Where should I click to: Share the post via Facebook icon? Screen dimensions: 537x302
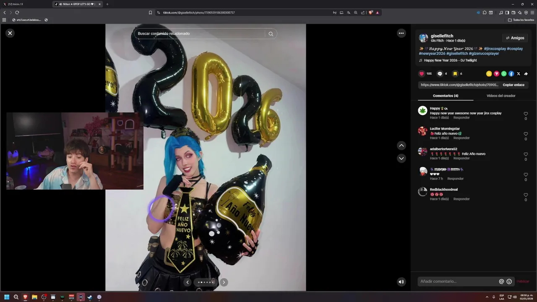511,74
